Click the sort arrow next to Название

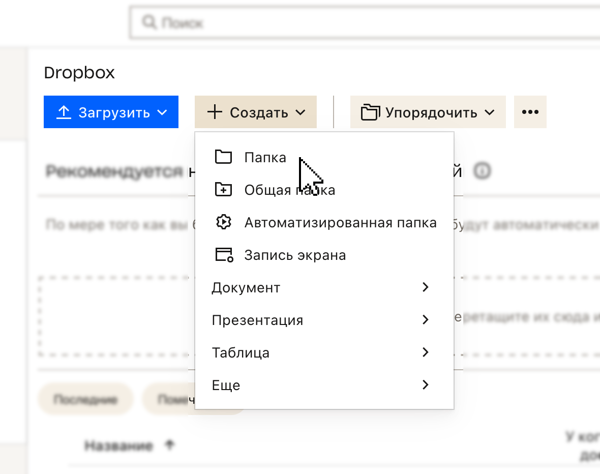pyautogui.click(x=169, y=445)
